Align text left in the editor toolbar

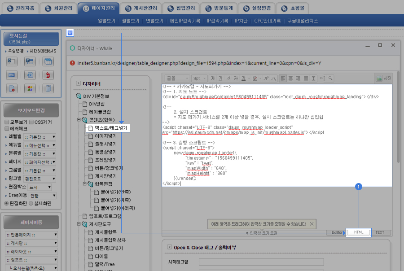point(283,78)
